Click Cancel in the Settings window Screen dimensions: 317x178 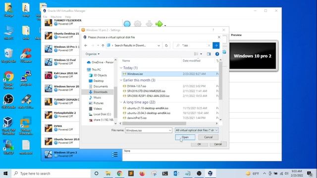218,144
